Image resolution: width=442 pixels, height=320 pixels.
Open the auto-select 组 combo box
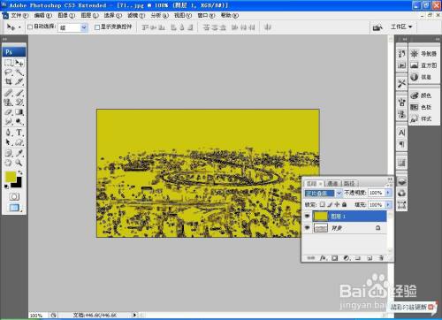72,27
